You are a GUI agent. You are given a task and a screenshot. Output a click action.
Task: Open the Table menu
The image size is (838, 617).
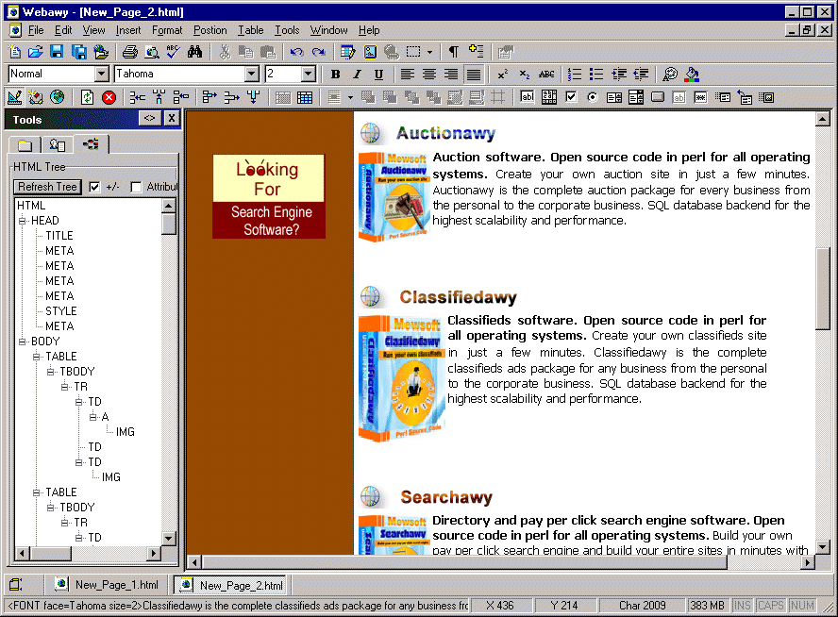point(250,30)
